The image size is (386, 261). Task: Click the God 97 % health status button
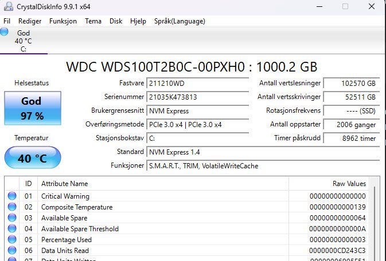33,108
